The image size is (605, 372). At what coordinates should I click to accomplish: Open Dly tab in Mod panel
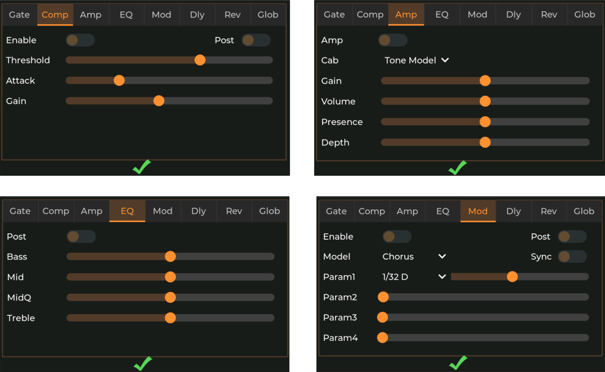click(x=514, y=211)
